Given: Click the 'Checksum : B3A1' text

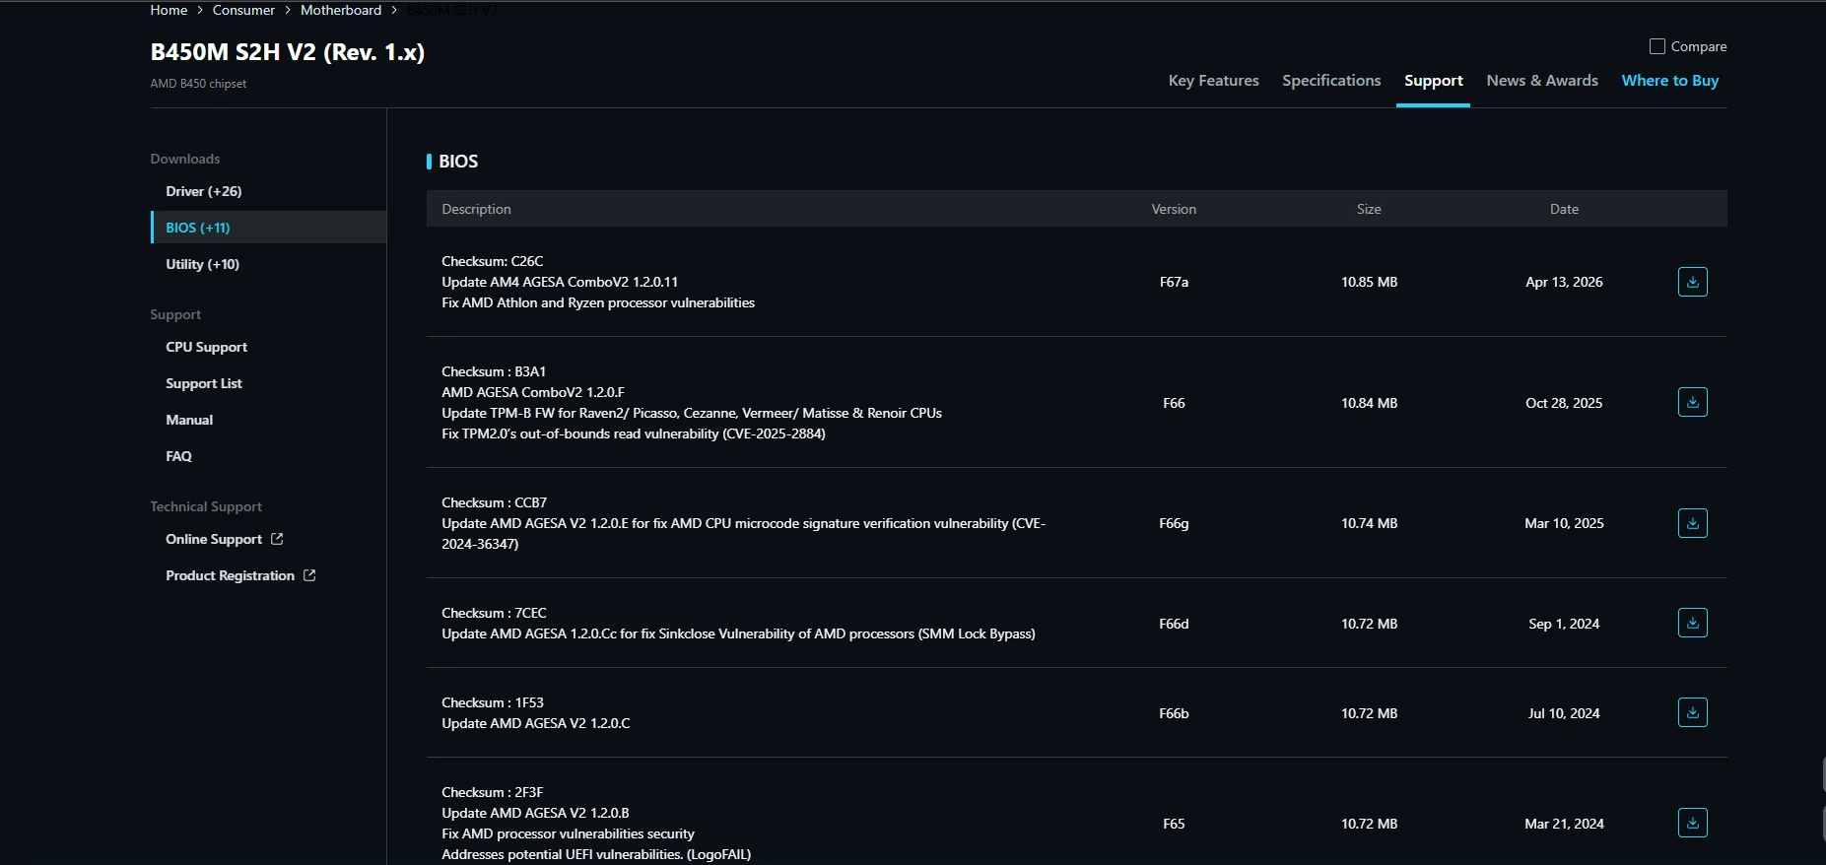Looking at the screenshot, I should (494, 371).
